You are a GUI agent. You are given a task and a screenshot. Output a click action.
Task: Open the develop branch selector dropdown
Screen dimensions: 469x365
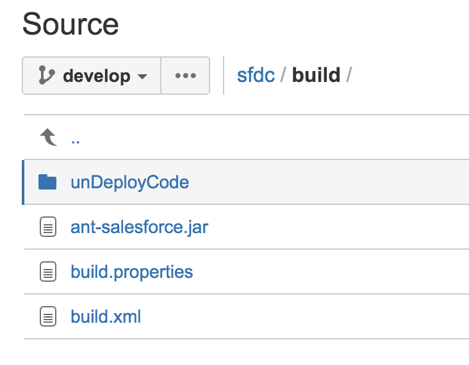tap(92, 76)
